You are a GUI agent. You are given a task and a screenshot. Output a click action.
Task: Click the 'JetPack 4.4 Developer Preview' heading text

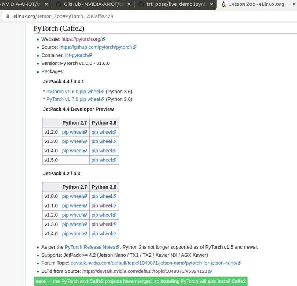(78, 109)
